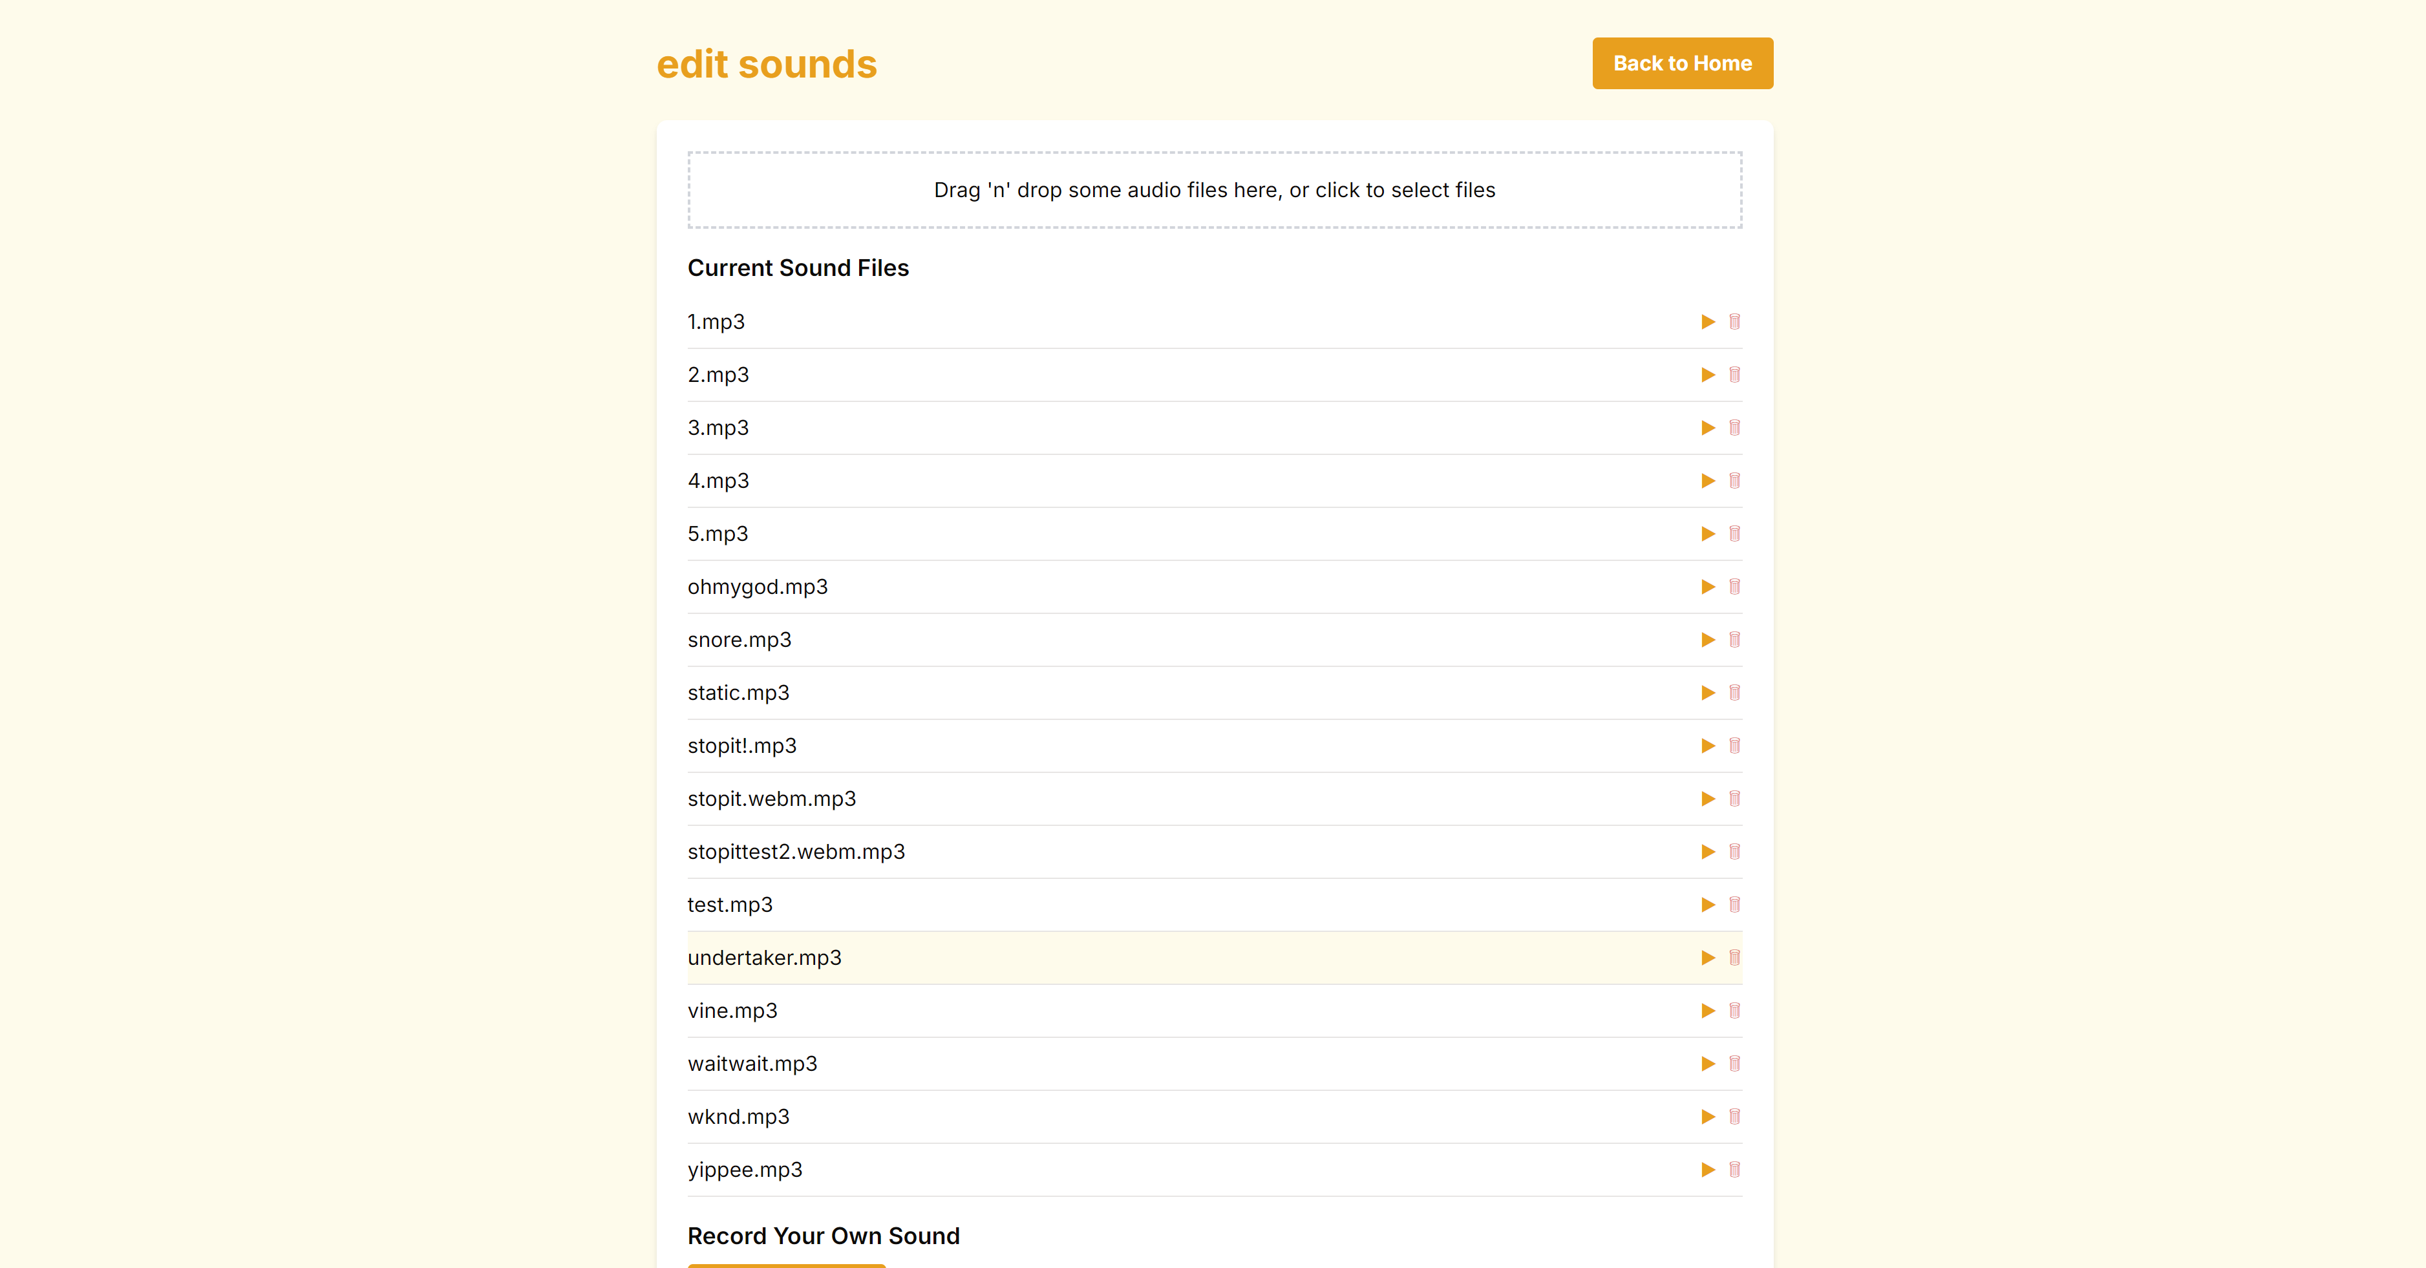Select the stopit.webm.mp3 file name
2426x1268 pixels.
[771, 799]
